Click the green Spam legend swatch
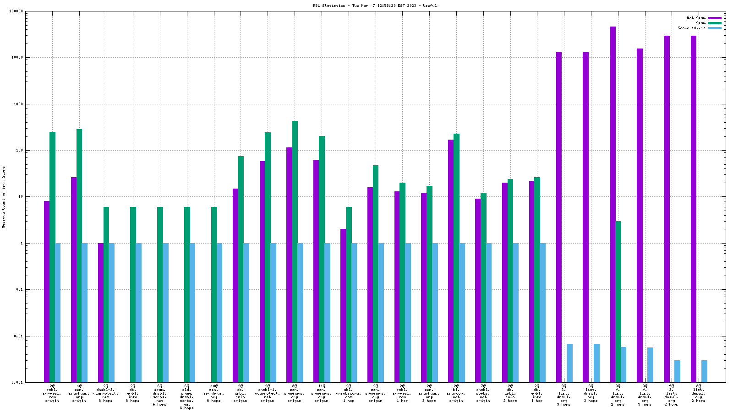Screen dimensions: 733x412 coord(714,23)
